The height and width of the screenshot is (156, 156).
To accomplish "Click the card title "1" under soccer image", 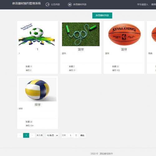I will tap(37, 49).
